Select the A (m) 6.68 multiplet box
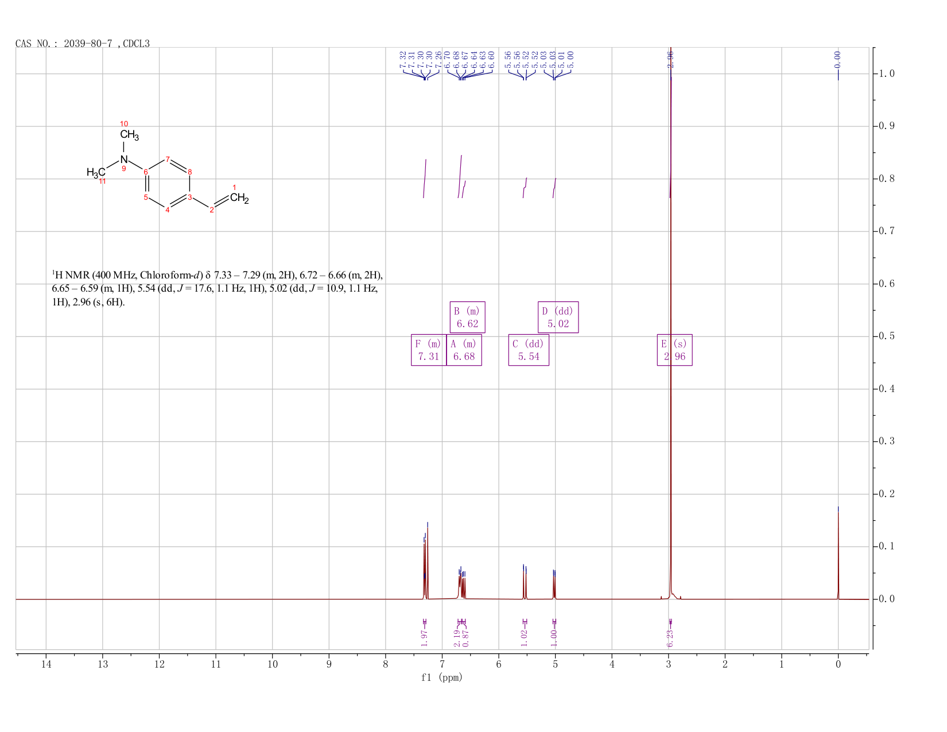This screenshot has width=947, height=732. [464, 350]
